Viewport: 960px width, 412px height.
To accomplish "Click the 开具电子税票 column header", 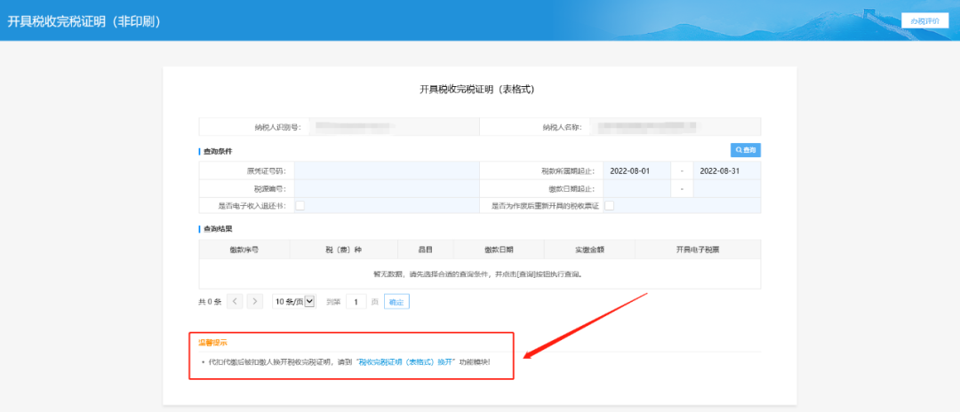I will coord(698,250).
